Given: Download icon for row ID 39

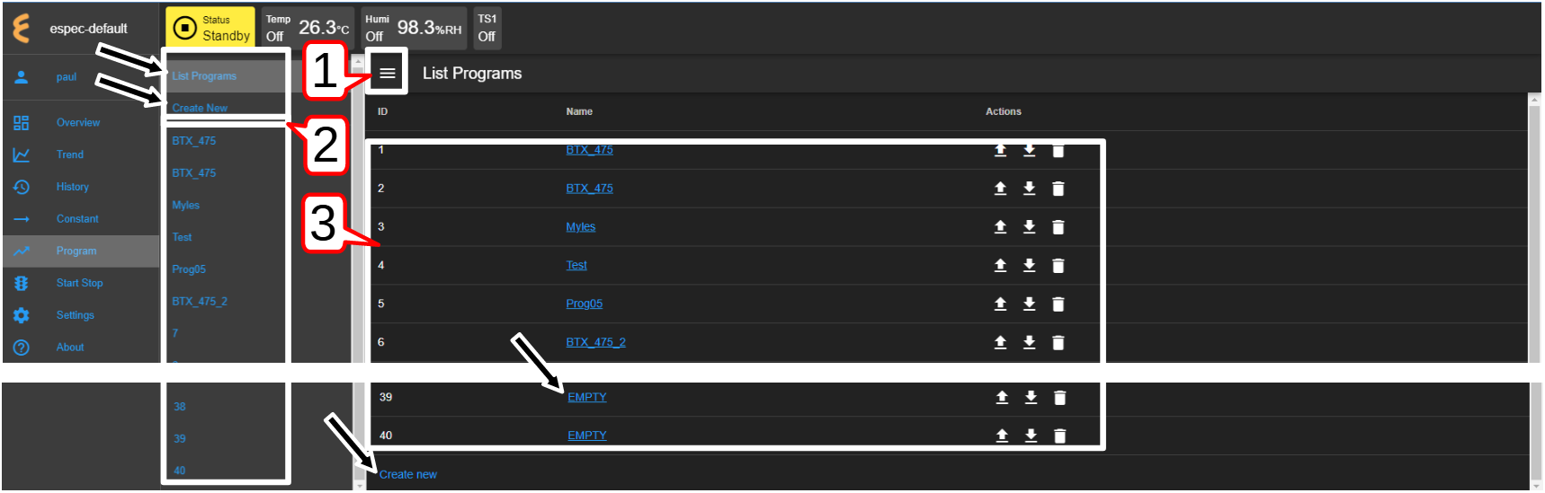Looking at the screenshot, I should click(1031, 398).
